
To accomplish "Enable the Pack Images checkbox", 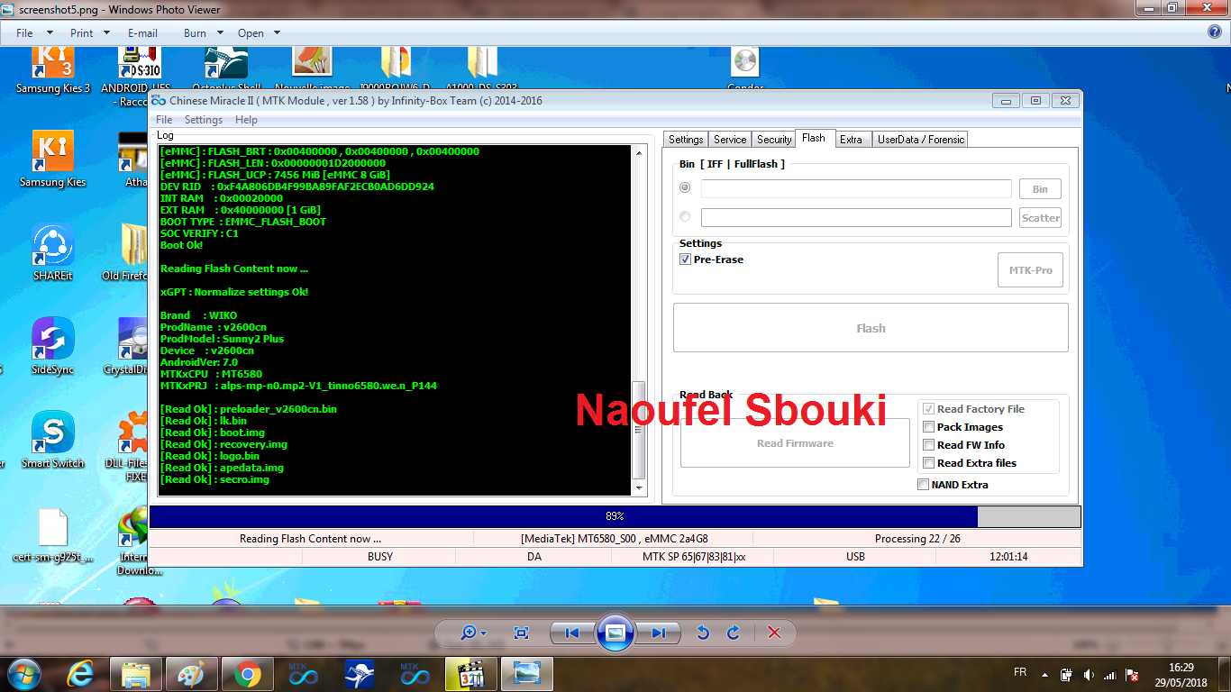I will tap(928, 427).
